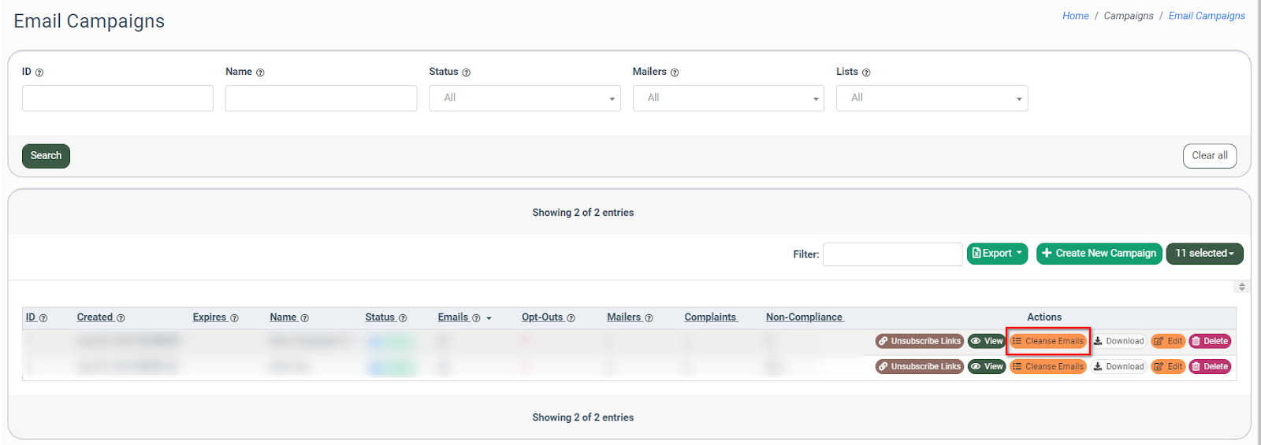View the first campaign via eye button
The height and width of the screenshot is (445, 1261).
tap(987, 341)
